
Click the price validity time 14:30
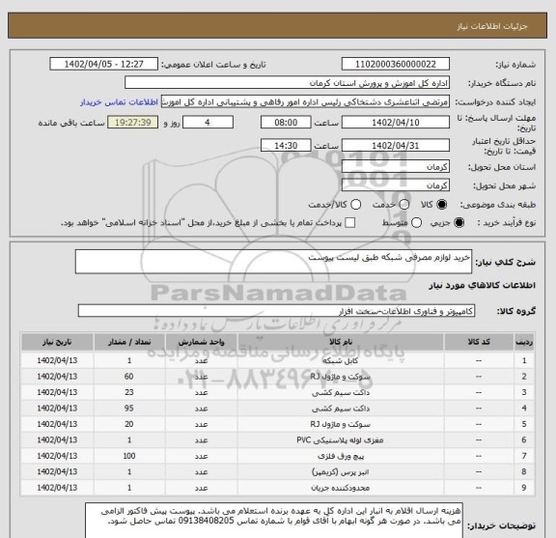point(286,146)
